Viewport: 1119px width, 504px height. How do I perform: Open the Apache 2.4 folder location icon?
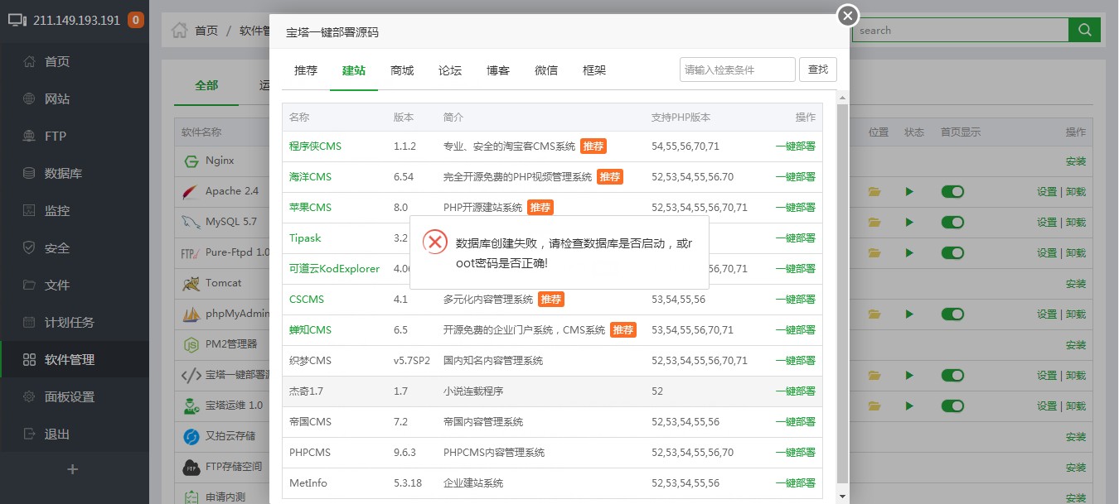(874, 192)
